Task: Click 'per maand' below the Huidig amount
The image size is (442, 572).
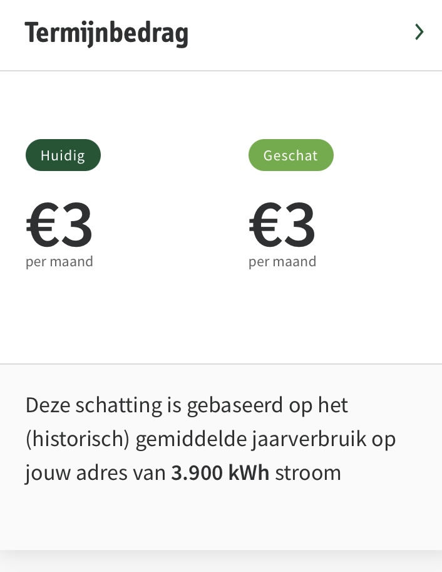Action: tap(59, 262)
